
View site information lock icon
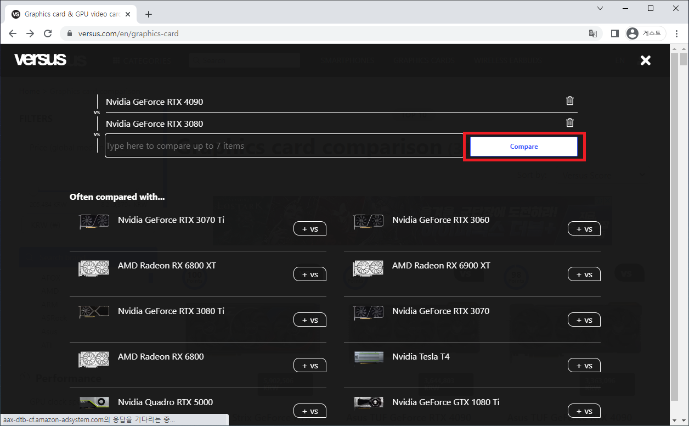pos(69,33)
